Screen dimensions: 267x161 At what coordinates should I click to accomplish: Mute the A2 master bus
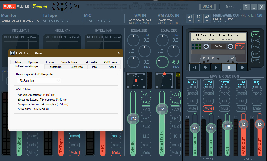click(x=208, y=108)
